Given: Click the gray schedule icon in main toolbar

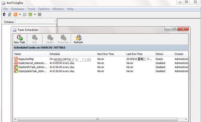Looking at the screenshot, I should tap(24, 15).
